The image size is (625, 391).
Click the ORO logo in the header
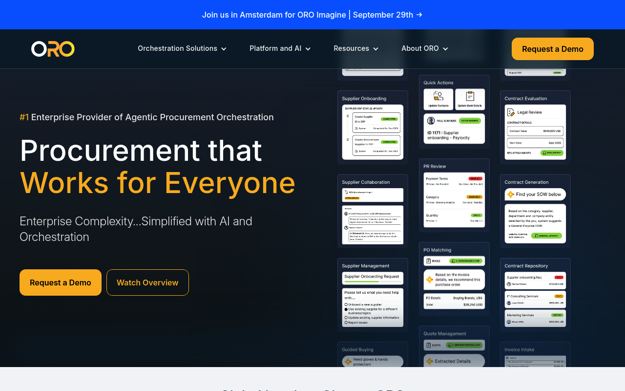53,49
